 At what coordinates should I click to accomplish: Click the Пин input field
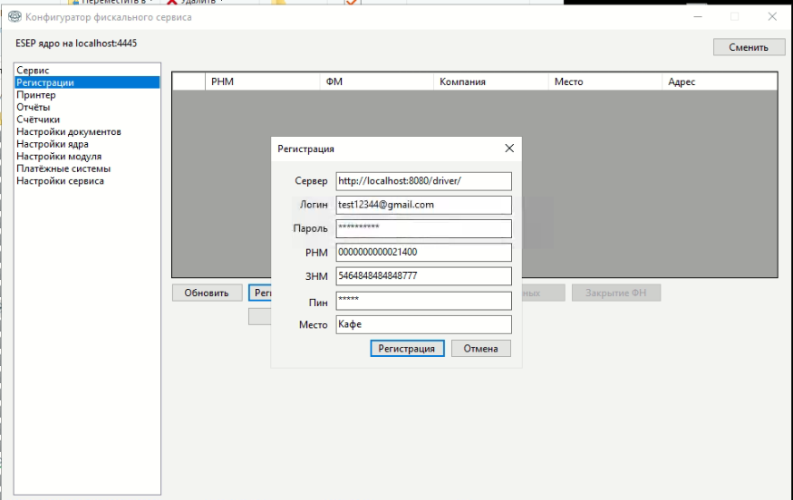[424, 301]
